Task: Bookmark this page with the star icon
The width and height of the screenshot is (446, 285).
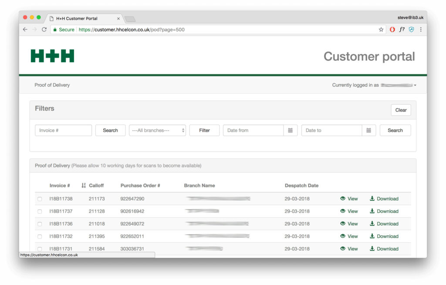Action: click(381, 30)
